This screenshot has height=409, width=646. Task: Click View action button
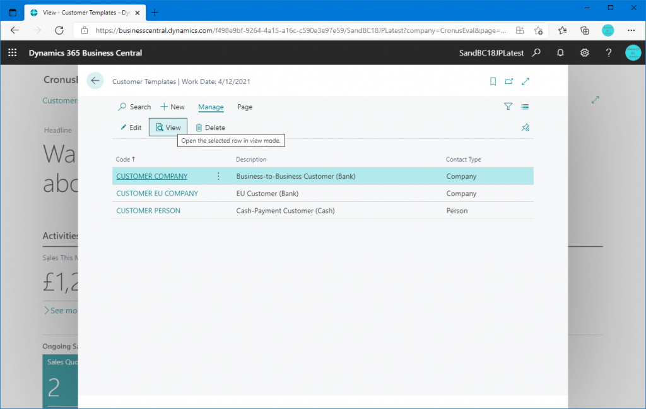coord(168,127)
